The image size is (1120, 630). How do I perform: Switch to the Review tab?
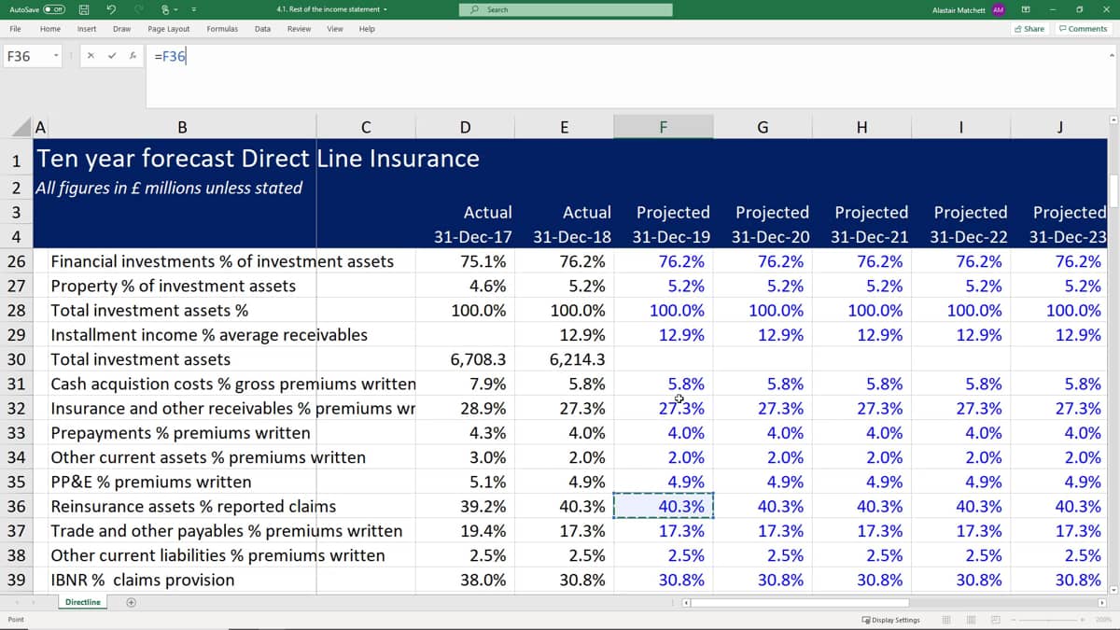tap(300, 29)
